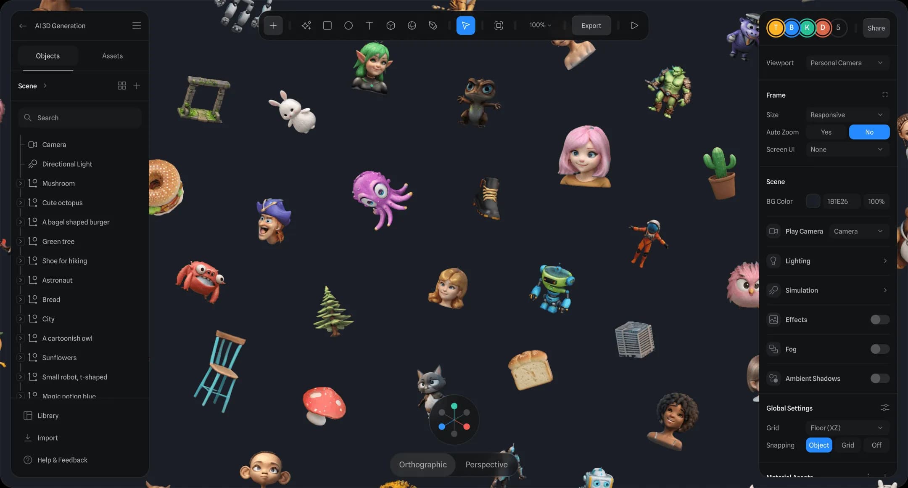Select the text tool

pyautogui.click(x=370, y=26)
